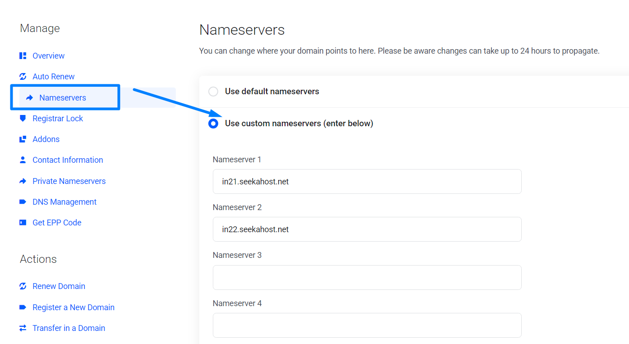This screenshot has width=629, height=344.
Task: Click the empty Nameserver 3 field
Action: [367, 278]
